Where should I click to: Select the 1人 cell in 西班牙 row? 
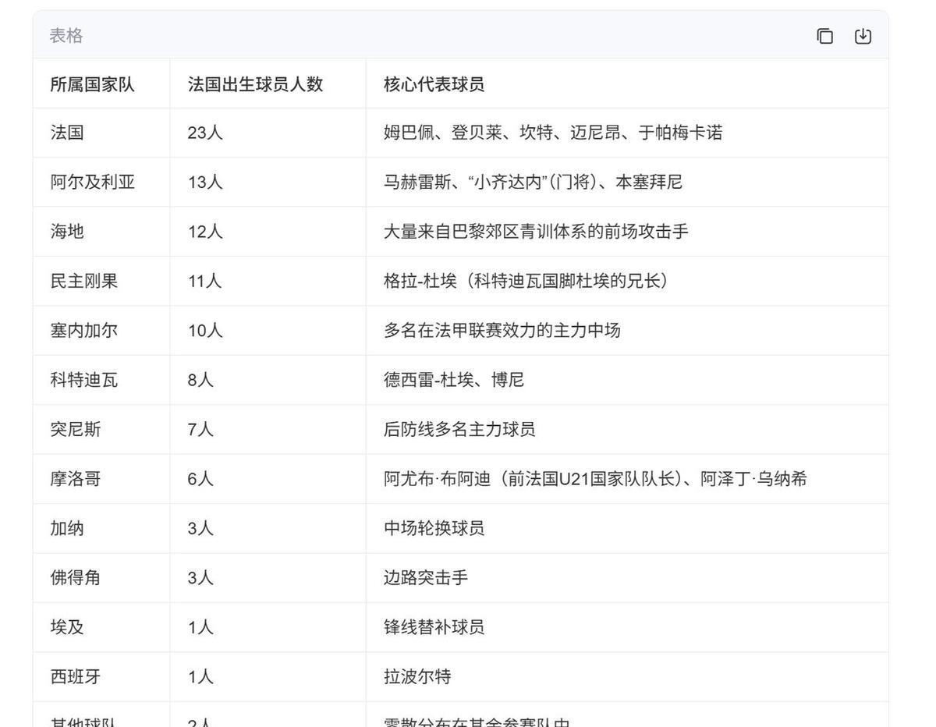[x=268, y=677]
